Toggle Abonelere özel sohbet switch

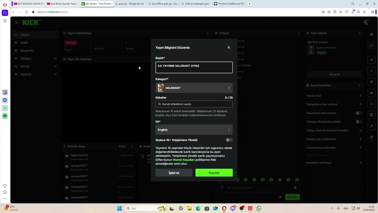click(x=359, y=113)
